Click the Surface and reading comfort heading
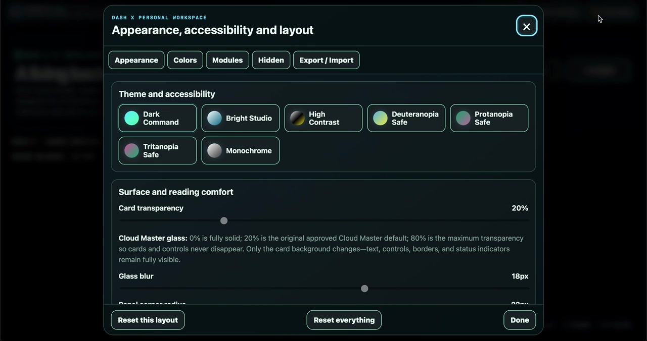 point(176,192)
